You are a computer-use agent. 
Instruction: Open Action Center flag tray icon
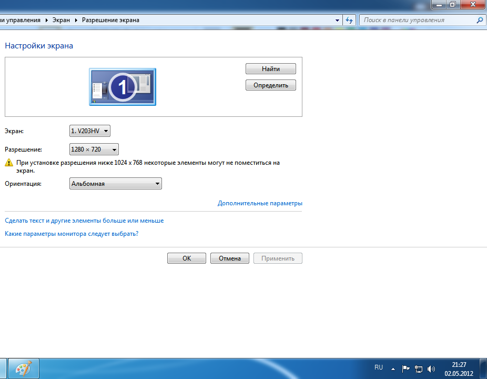(405, 369)
